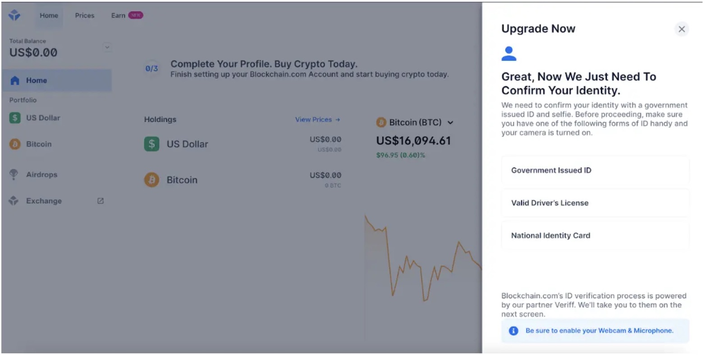This screenshot has height=355, width=705.
Task: Close the Upgrade Now panel
Action: pyautogui.click(x=682, y=29)
